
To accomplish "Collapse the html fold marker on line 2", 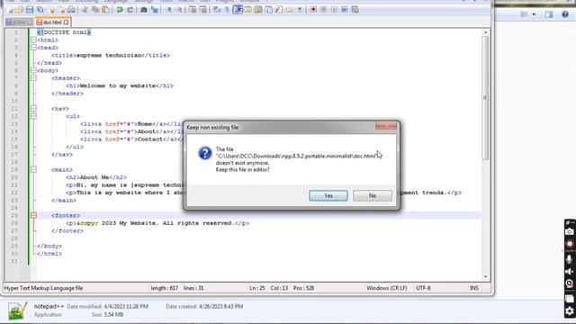I will click(x=33, y=40).
